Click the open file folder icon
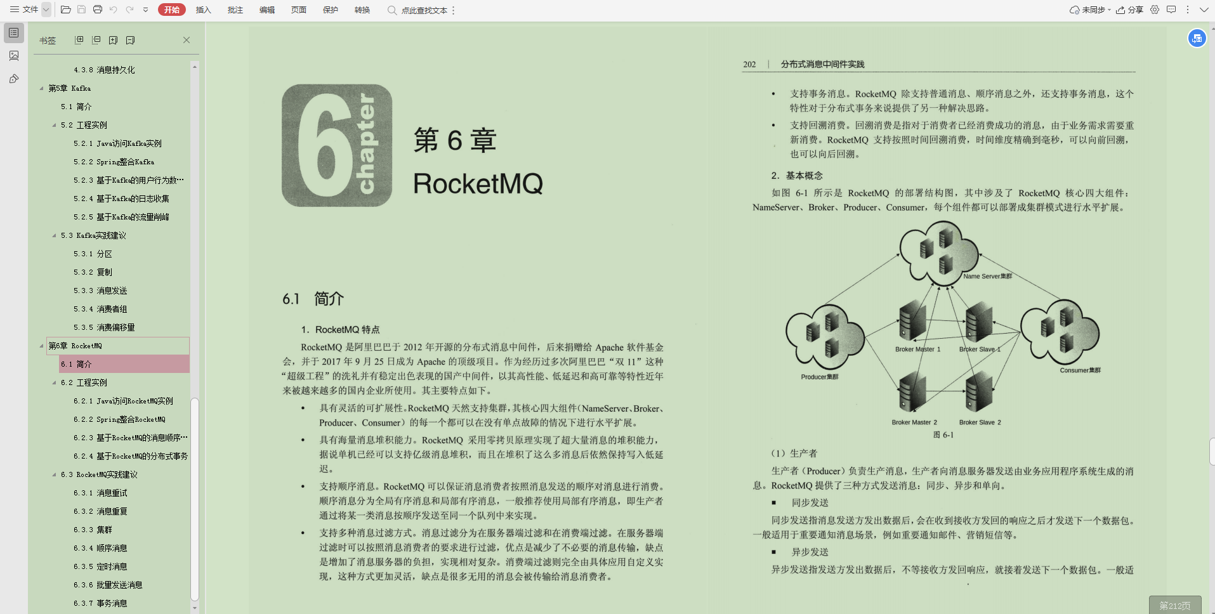This screenshot has height=614, width=1215. pos(65,10)
